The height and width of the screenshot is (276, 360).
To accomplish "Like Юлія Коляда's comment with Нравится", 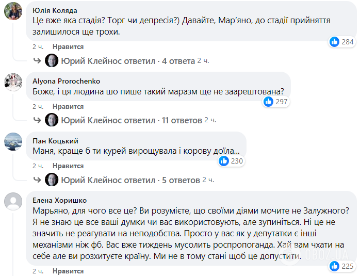I will 68,47.
